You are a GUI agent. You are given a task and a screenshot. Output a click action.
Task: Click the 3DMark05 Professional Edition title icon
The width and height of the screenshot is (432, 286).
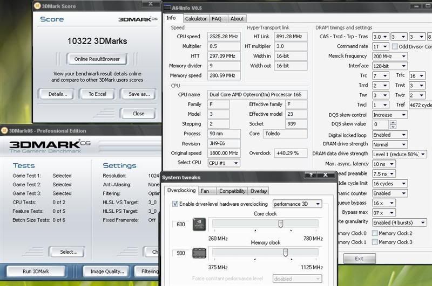[x=4, y=130]
